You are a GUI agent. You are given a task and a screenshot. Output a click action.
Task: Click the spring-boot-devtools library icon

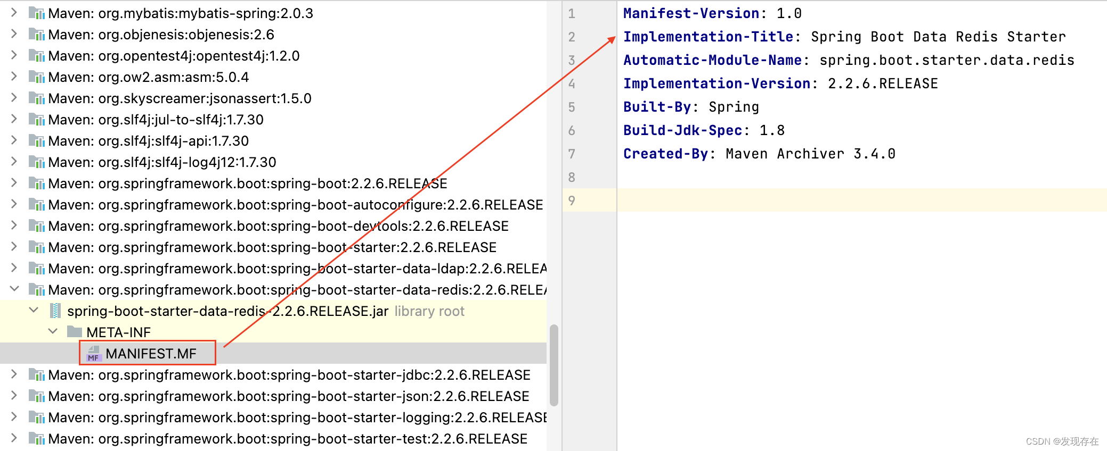tap(36, 226)
